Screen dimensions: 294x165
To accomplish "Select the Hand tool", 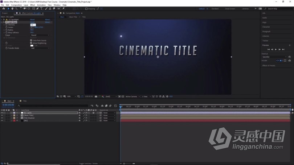I will 12,9.
